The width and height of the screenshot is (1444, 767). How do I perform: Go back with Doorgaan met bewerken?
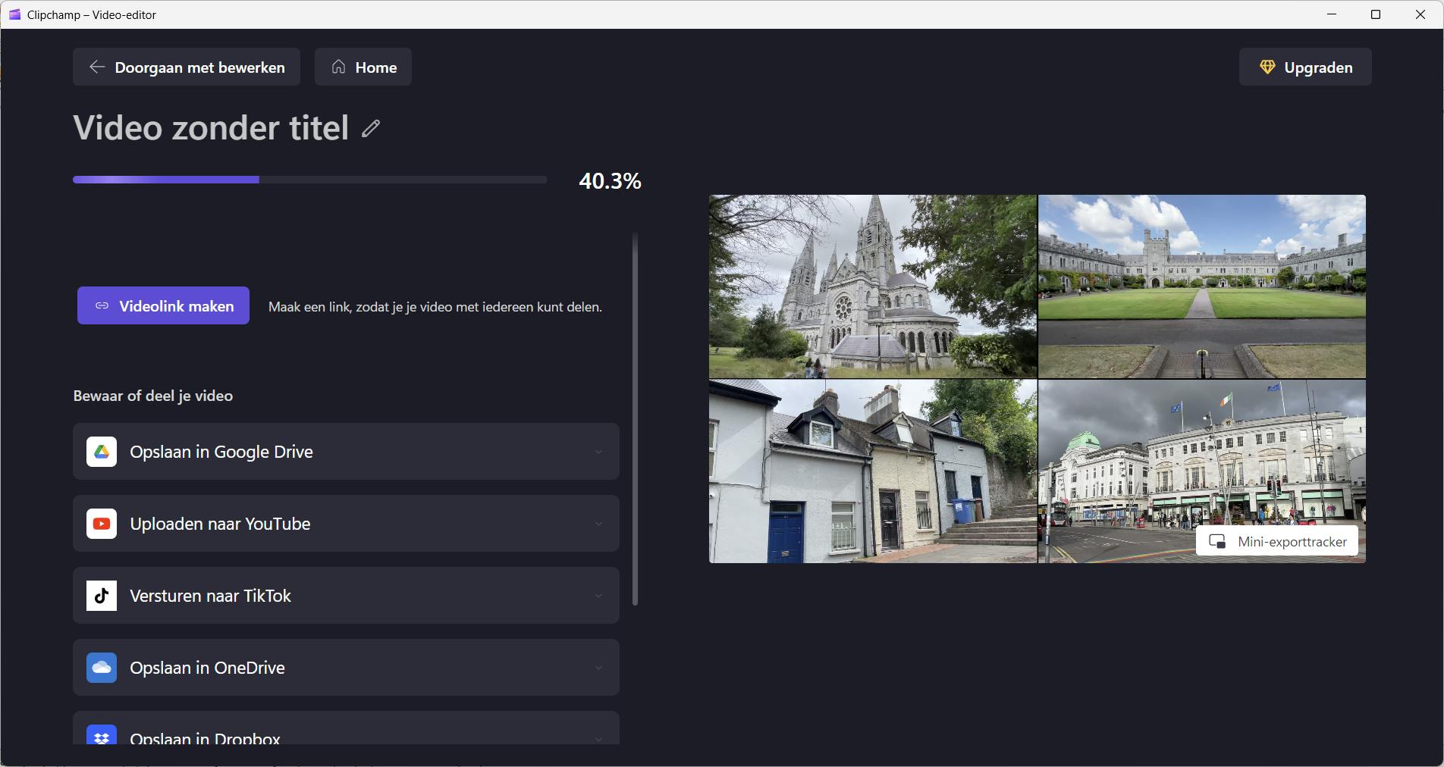coord(187,67)
